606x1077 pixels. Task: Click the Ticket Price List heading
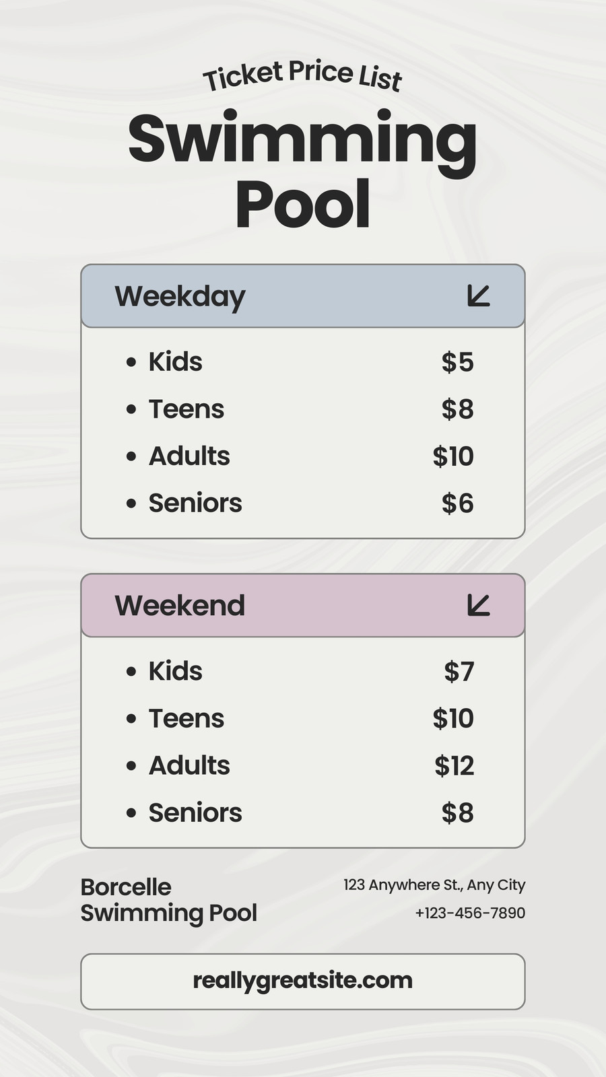[x=302, y=75]
